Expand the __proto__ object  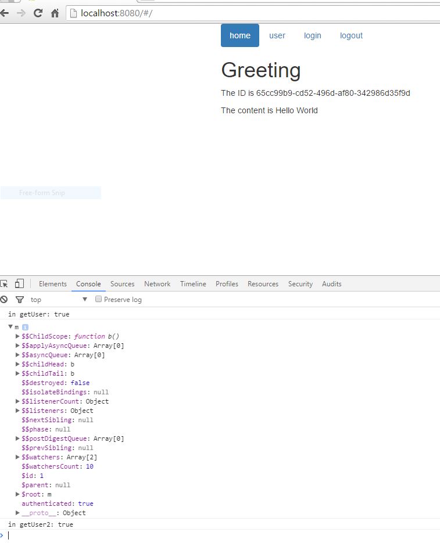click(x=17, y=513)
